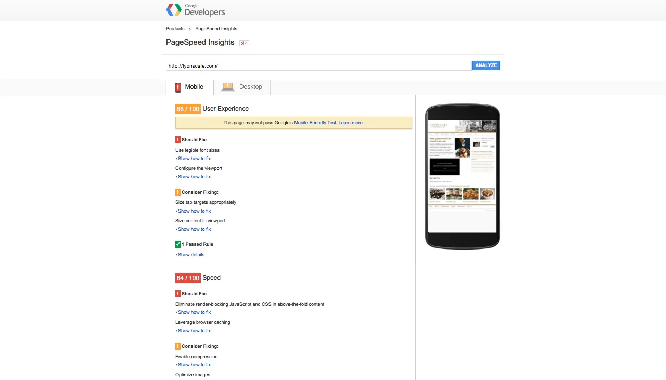This screenshot has width=666, height=380.
Task: Click the red Should Fix icon under Speed
Action: [178, 294]
